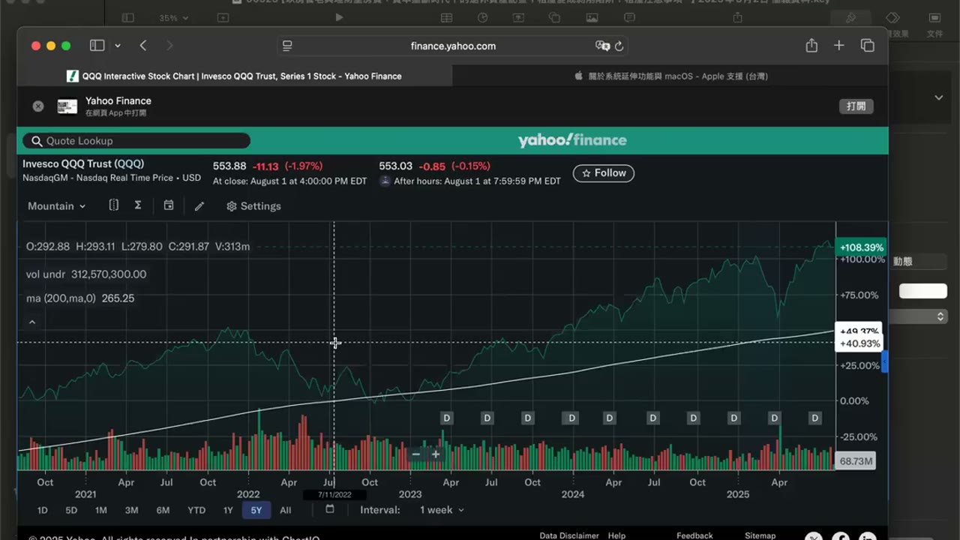
Task: Reload the finance.yahoo.com page
Action: coord(619,46)
